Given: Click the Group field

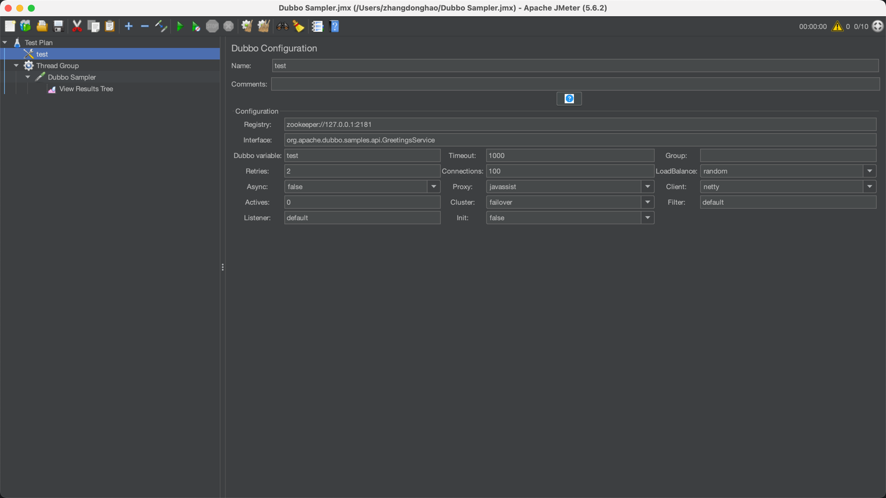Looking at the screenshot, I should tap(788, 156).
